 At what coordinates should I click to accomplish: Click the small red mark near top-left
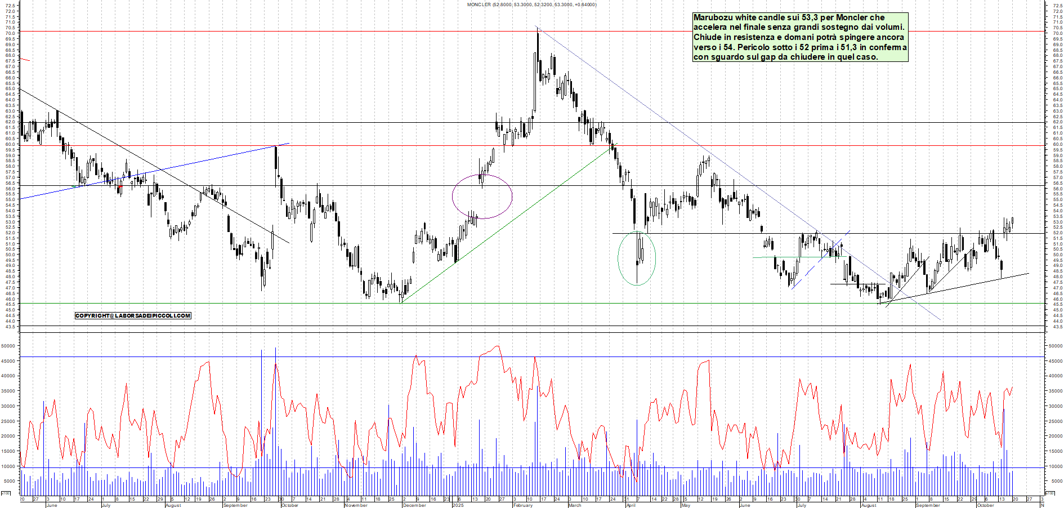click(x=24, y=60)
